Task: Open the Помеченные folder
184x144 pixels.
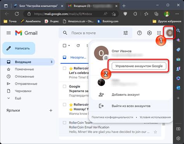Action: (x=24, y=69)
